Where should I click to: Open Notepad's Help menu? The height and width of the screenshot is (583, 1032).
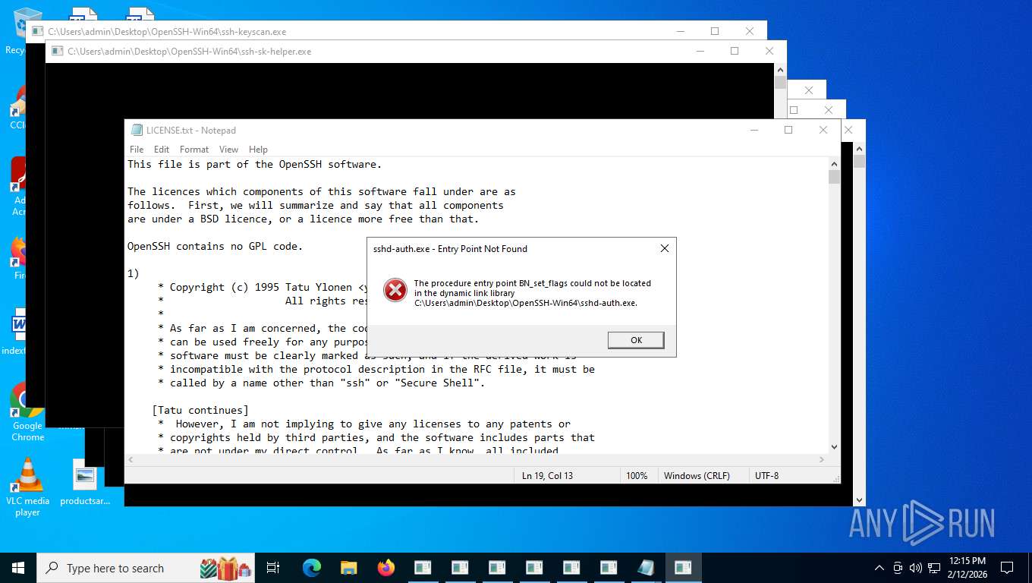pos(258,150)
